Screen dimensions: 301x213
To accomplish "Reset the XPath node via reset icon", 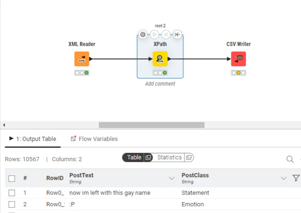I will (x=177, y=34).
